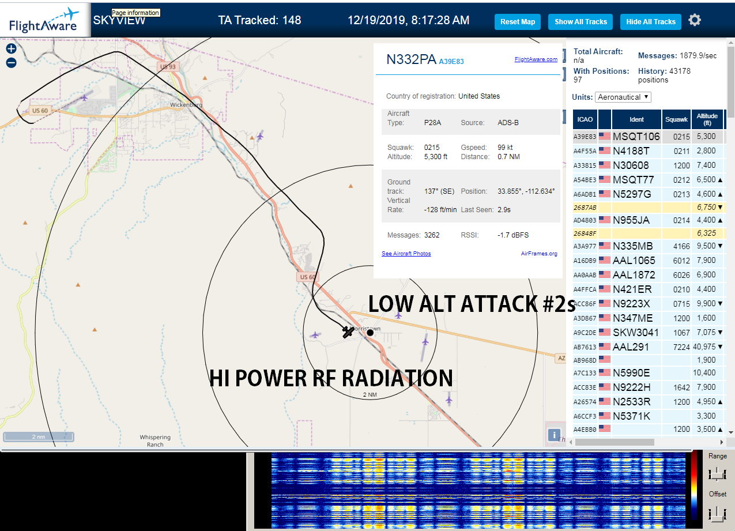
Task: Select the N30608 aircraft row
Action: tap(649, 165)
